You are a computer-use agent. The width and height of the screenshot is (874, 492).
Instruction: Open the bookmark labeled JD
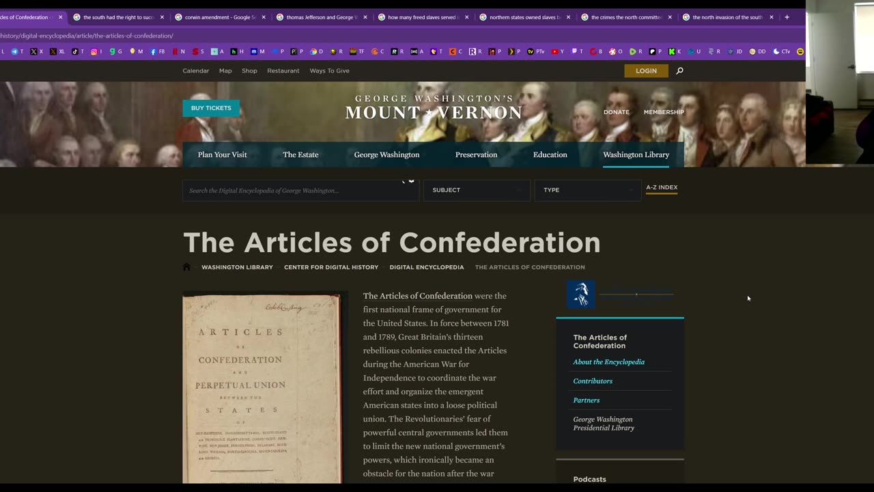(735, 51)
